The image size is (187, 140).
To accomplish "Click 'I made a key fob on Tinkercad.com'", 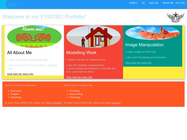I will click(86, 60).
